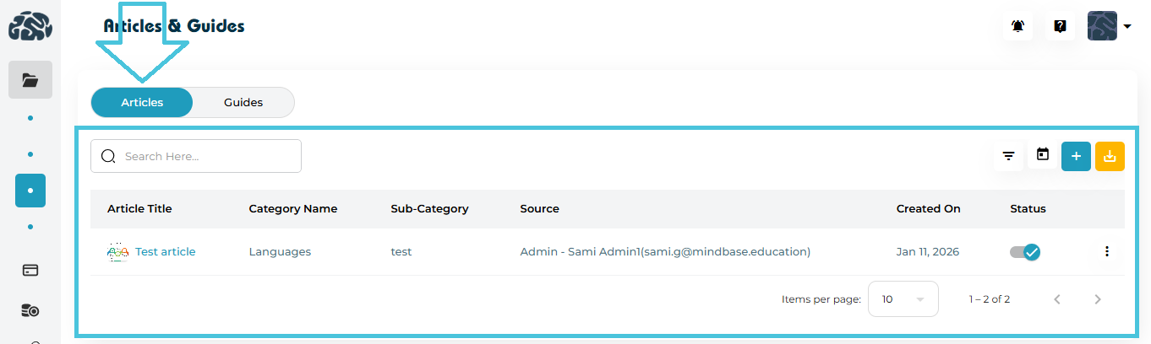This screenshot has height=344, width=1151.
Task: Open the folder icon in the sidebar
Action: click(30, 80)
